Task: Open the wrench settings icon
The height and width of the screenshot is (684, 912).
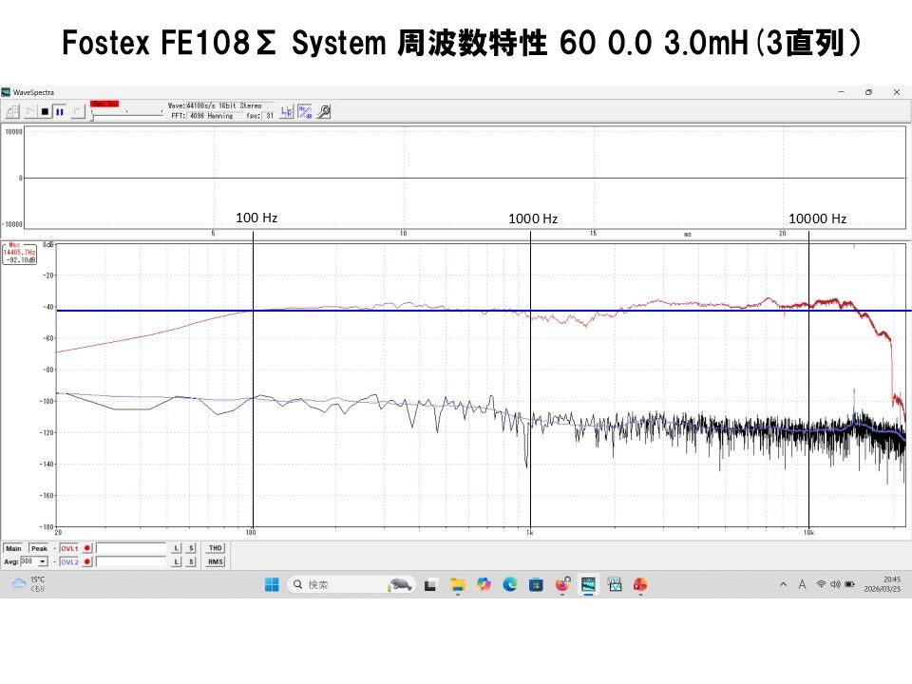Action: point(324,112)
